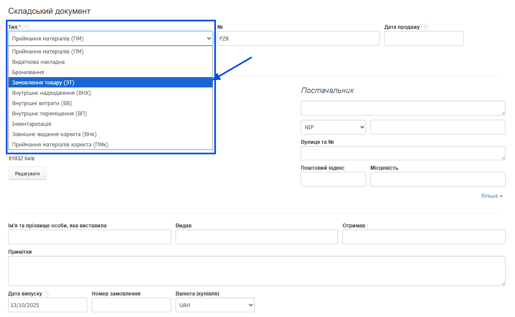The width and height of the screenshot is (515, 317).
Task: Select Бронювання document type
Action: click(x=111, y=72)
